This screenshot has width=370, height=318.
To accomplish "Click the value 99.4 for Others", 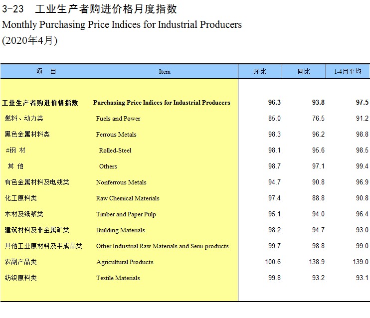I will pos(362,166).
